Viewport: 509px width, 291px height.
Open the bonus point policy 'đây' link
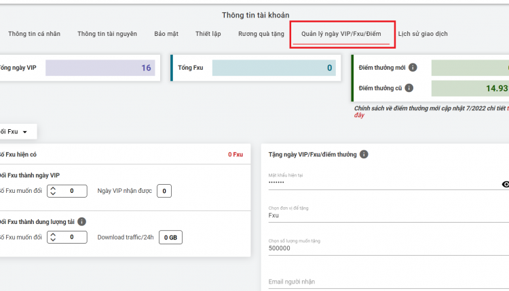click(359, 115)
